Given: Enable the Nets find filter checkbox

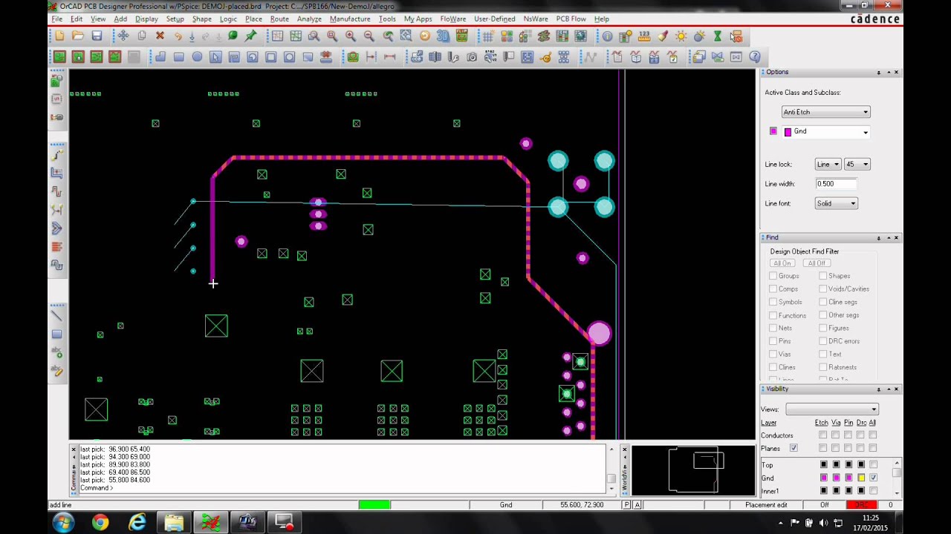Looking at the screenshot, I should point(773,328).
